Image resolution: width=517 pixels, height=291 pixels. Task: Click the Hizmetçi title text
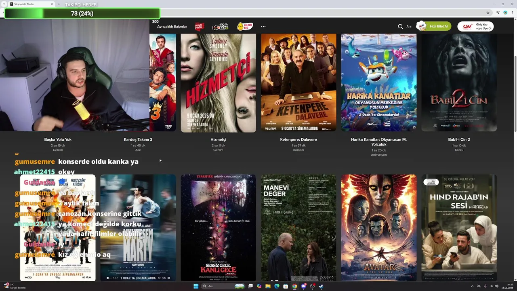tap(218, 139)
